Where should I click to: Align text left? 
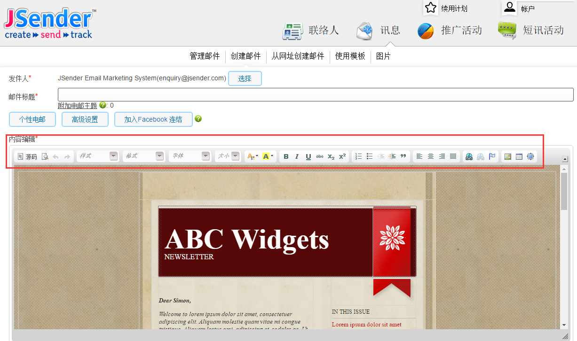419,156
